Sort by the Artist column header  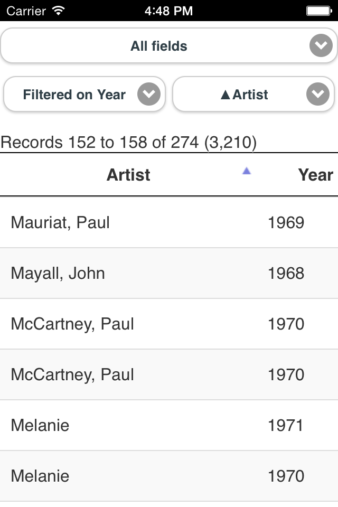tap(128, 175)
